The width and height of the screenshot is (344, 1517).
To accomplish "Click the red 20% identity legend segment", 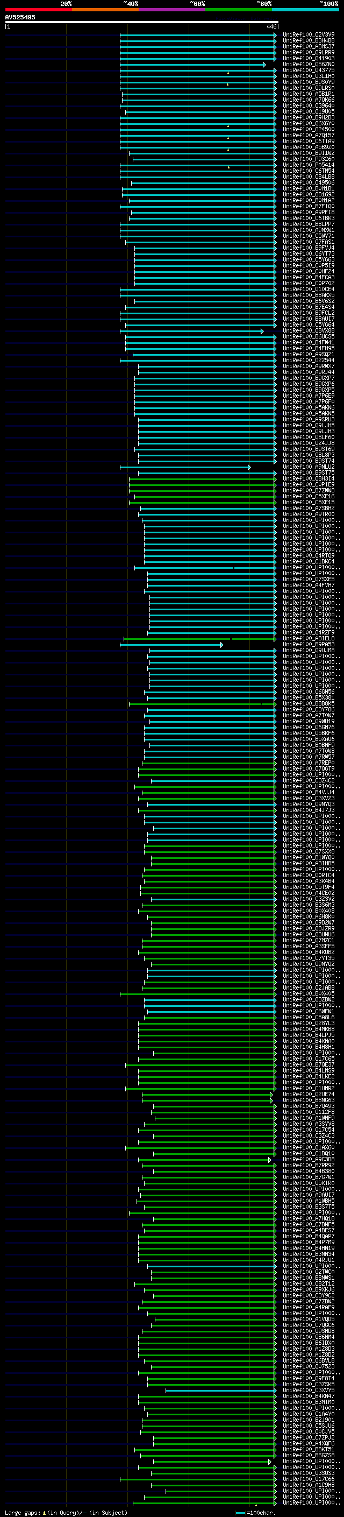I will point(38,10).
